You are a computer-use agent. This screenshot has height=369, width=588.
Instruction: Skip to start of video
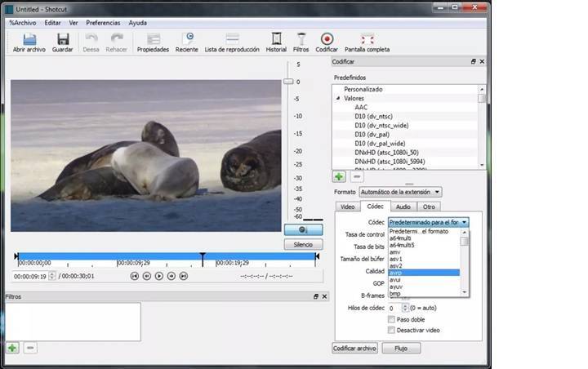(135, 276)
